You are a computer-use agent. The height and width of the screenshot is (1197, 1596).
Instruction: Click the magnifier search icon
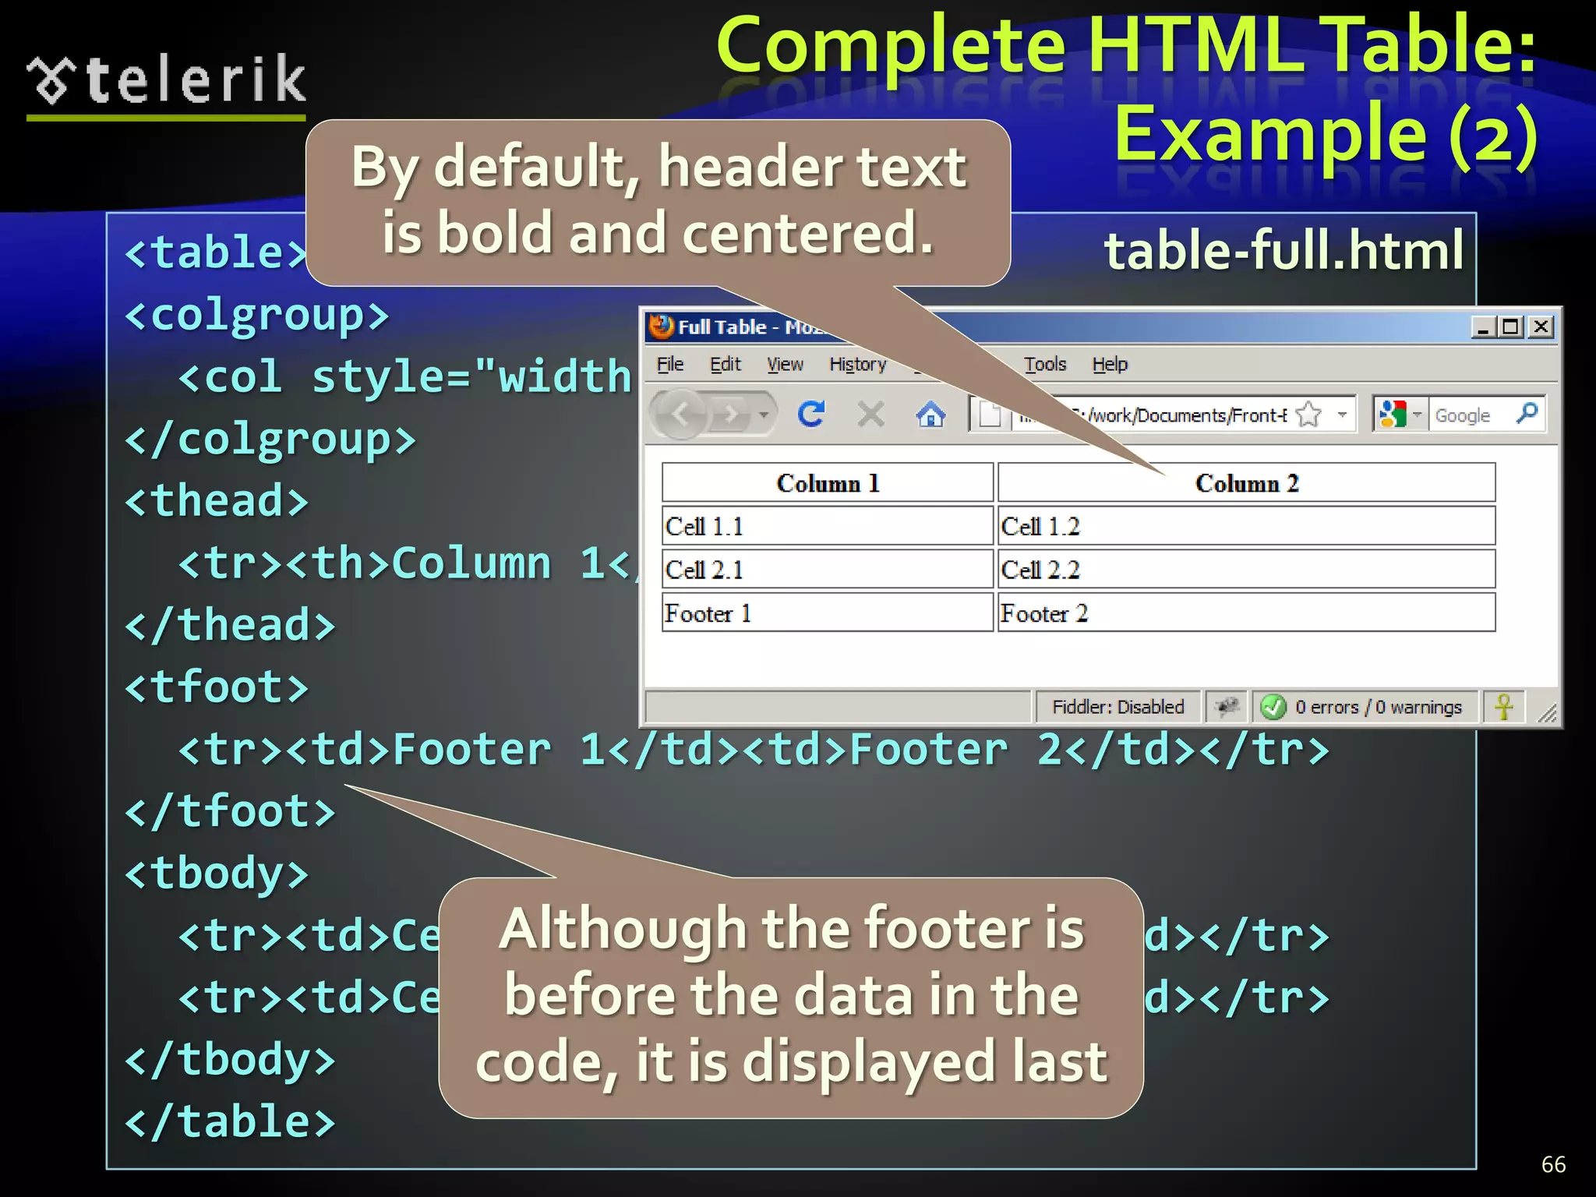[1527, 413]
